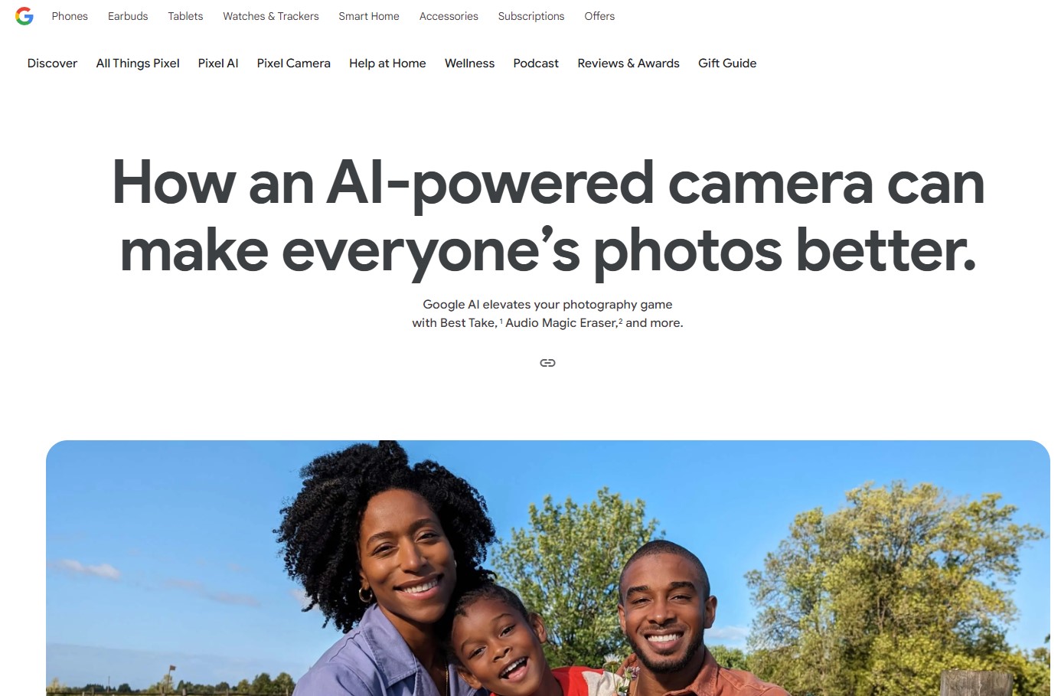1061x696 pixels.
Task: Open the Earbuds menu
Action: [128, 16]
